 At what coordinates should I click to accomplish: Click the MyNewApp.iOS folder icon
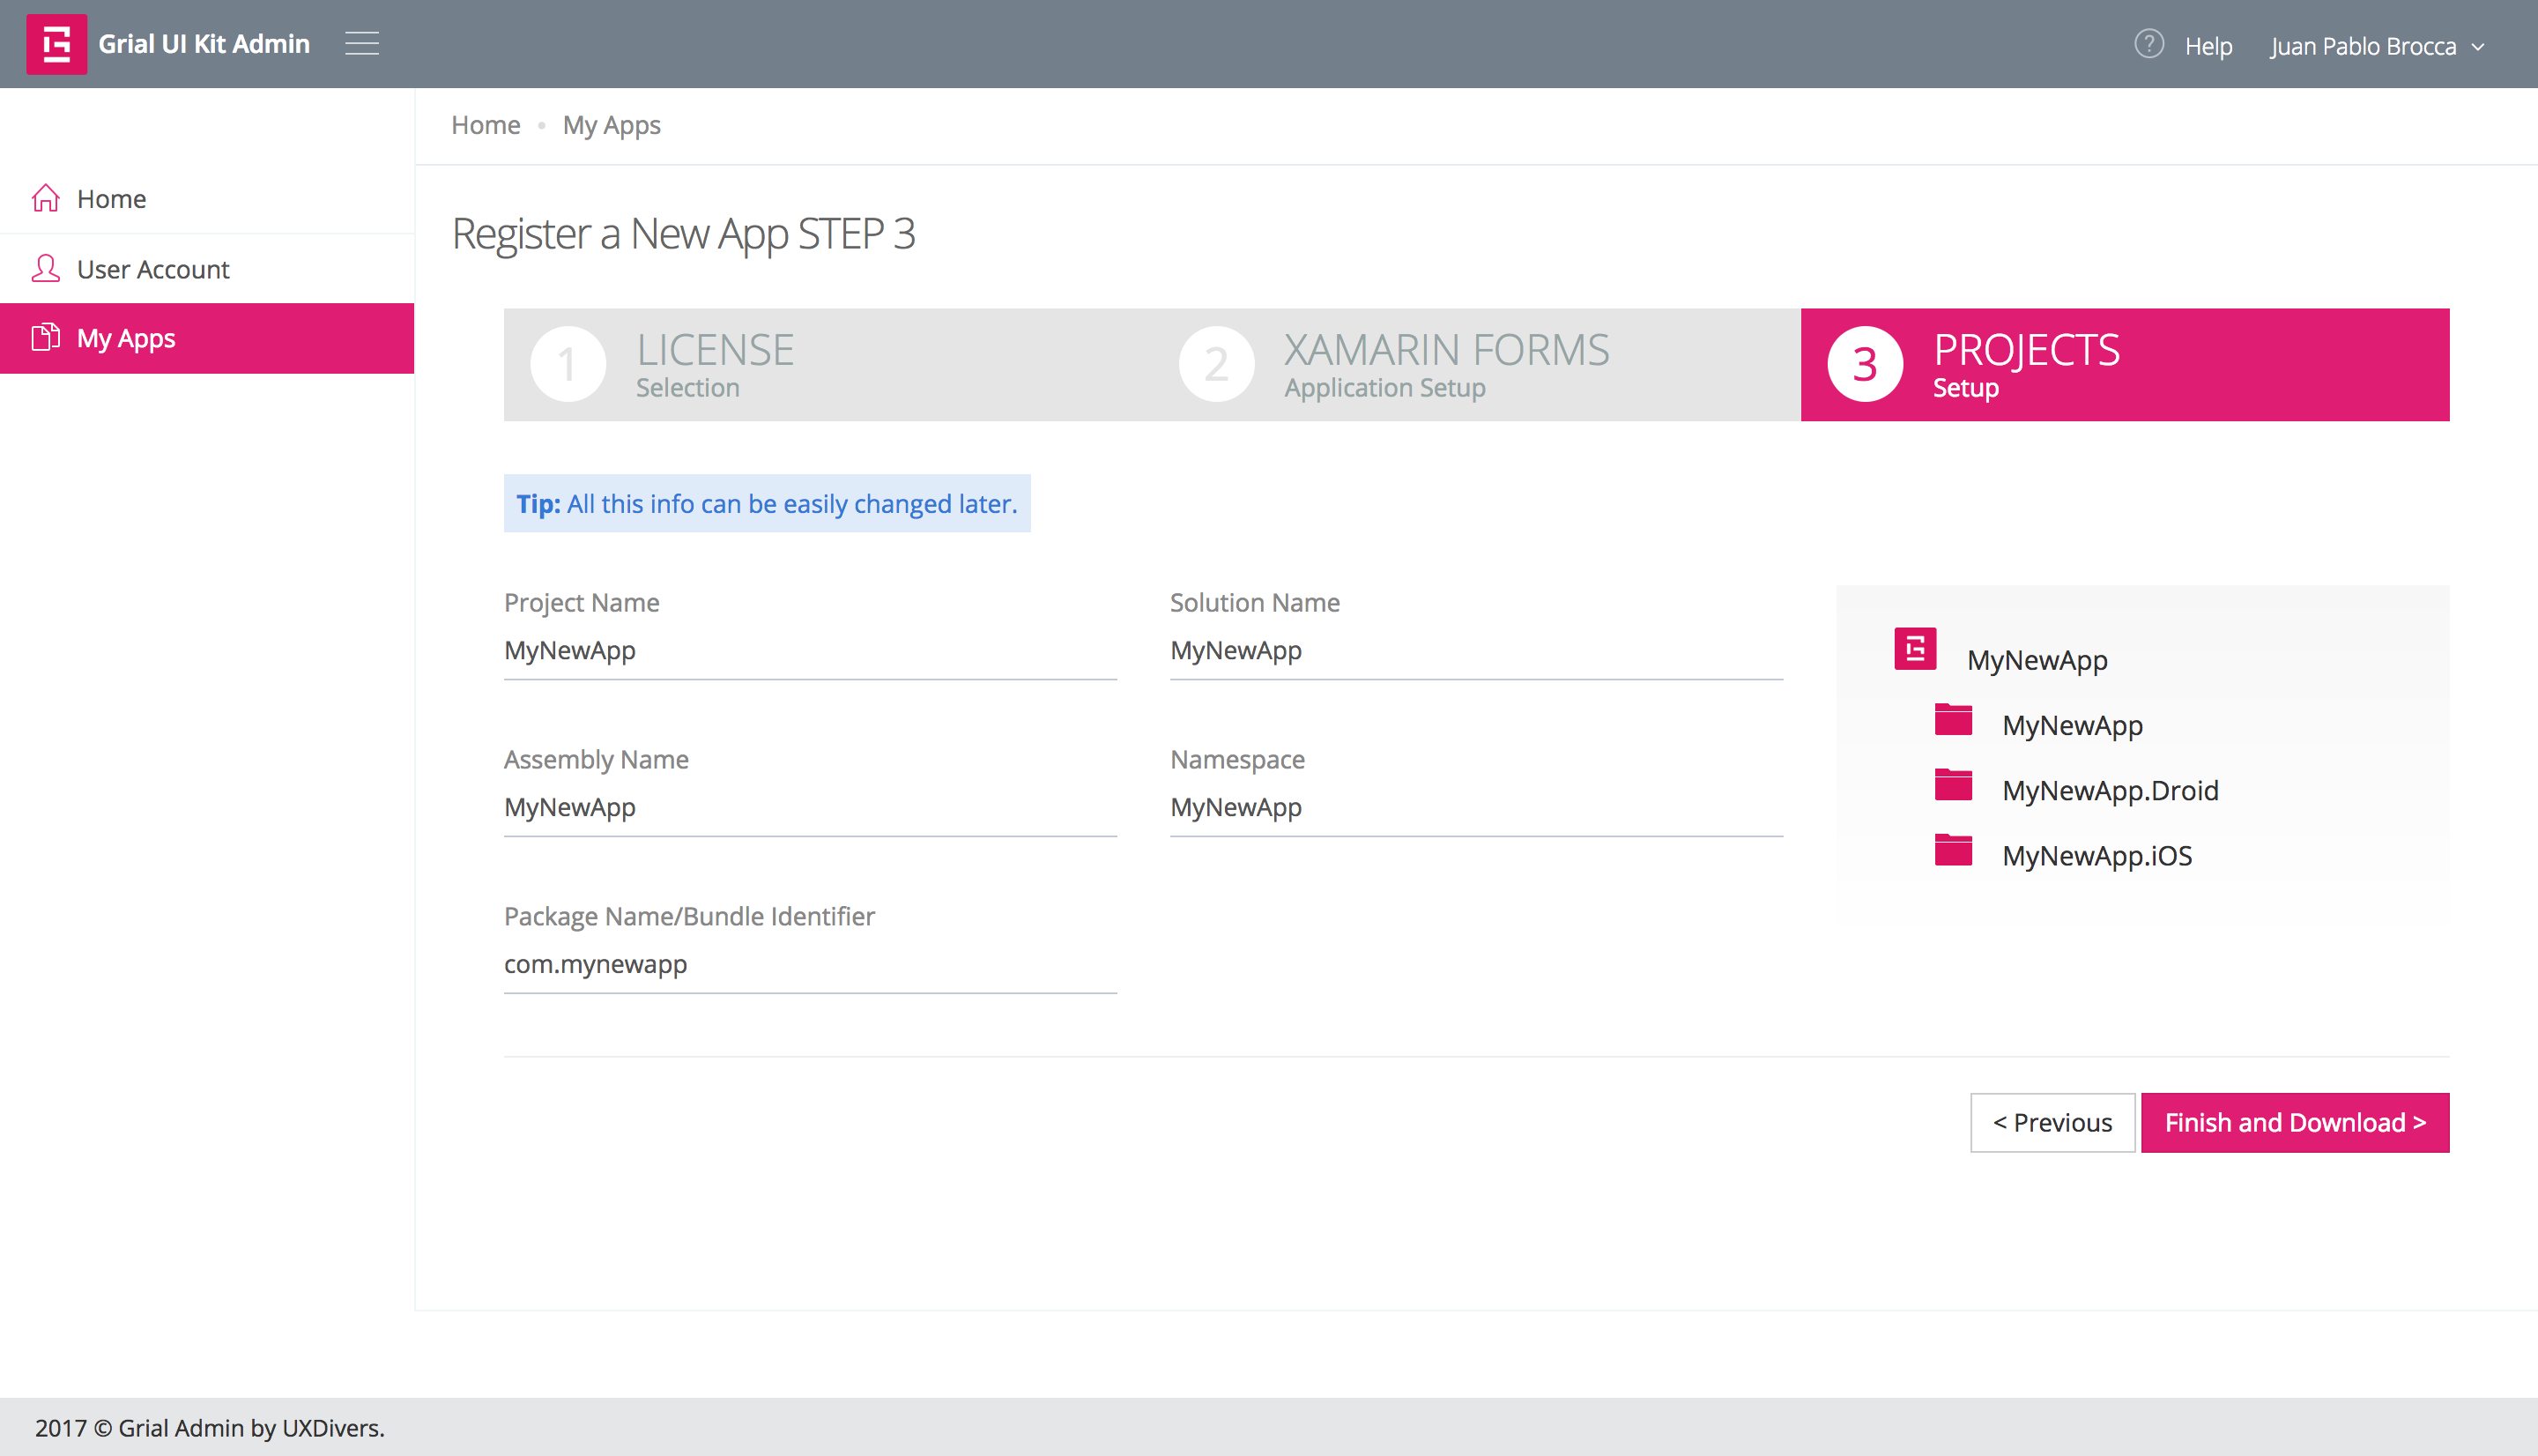pyautogui.click(x=1953, y=851)
